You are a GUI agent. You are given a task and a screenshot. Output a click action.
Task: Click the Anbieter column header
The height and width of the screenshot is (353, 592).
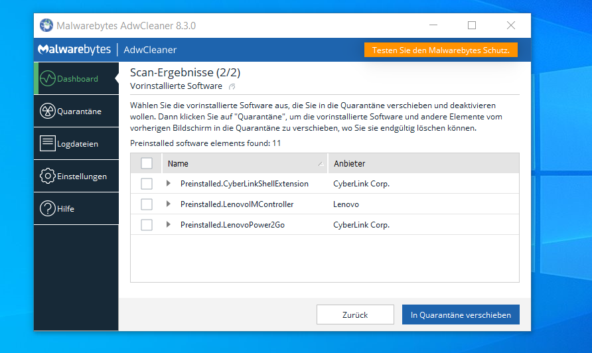click(423, 163)
